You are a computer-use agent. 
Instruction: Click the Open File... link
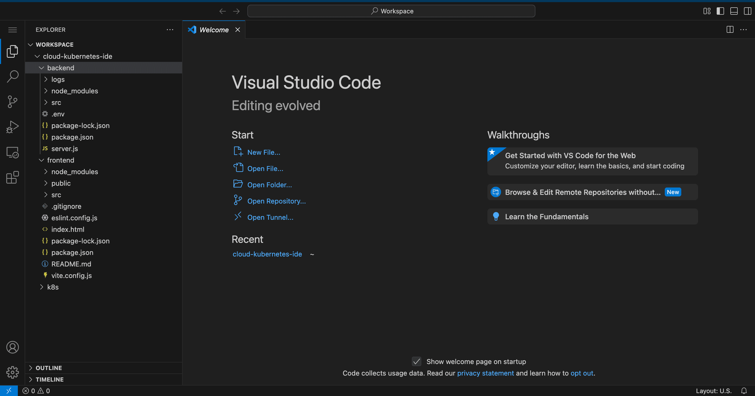point(265,168)
